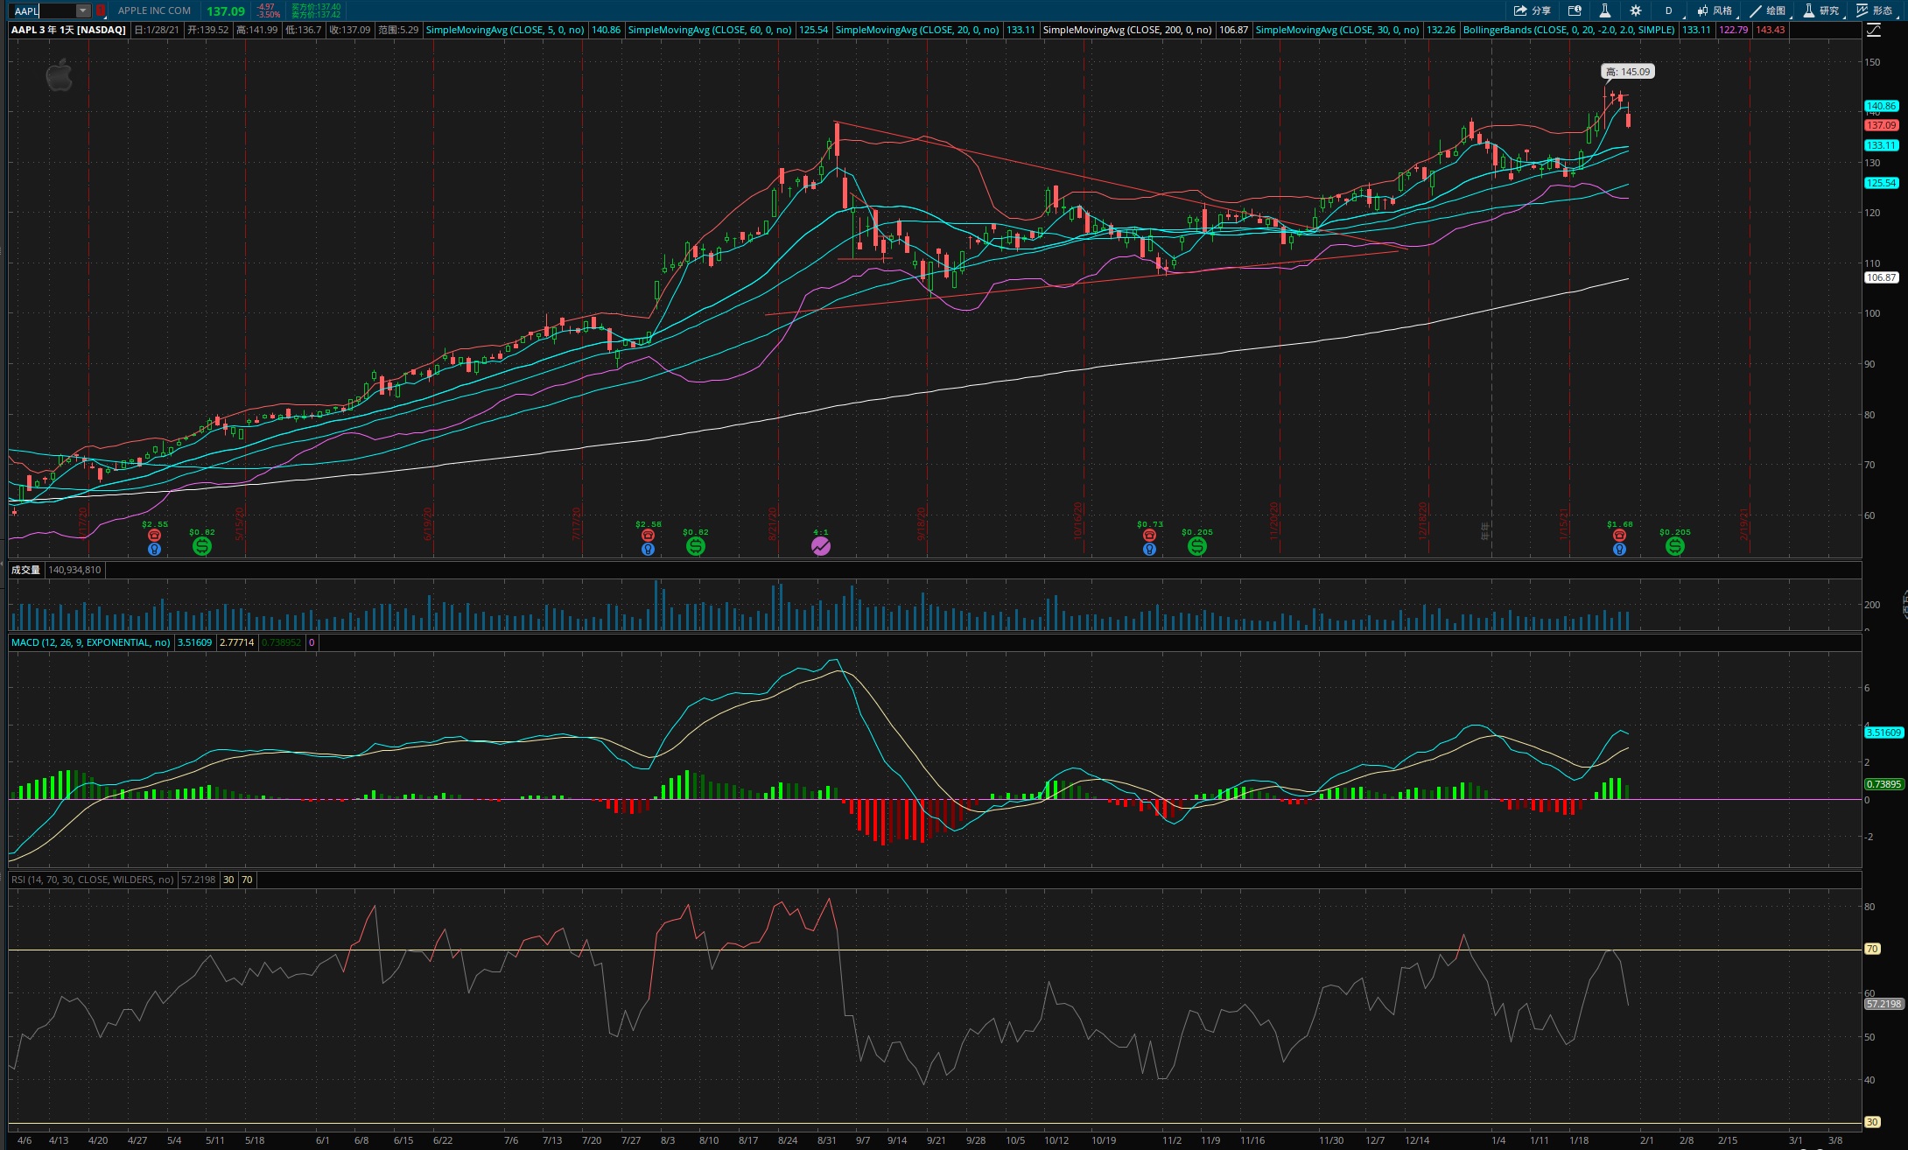The width and height of the screenshot is (1908, 1150).
Task: Click the 4:1 stock split icon
Action: (820, 546)
